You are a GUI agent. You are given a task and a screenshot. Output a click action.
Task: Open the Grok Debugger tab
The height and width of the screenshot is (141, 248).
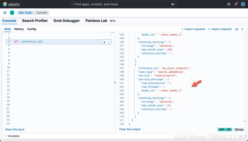point(67,21)
